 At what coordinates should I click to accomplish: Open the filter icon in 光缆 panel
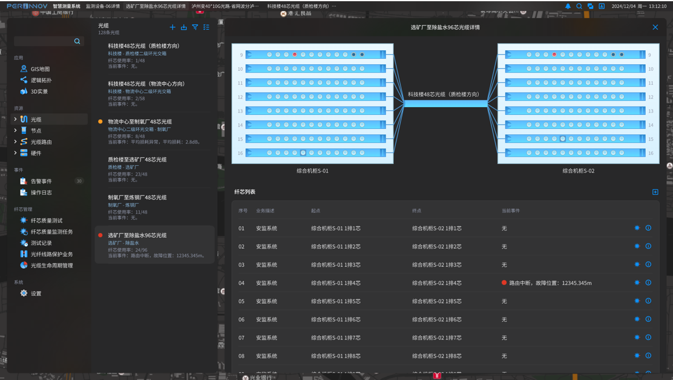coord(195,27)
